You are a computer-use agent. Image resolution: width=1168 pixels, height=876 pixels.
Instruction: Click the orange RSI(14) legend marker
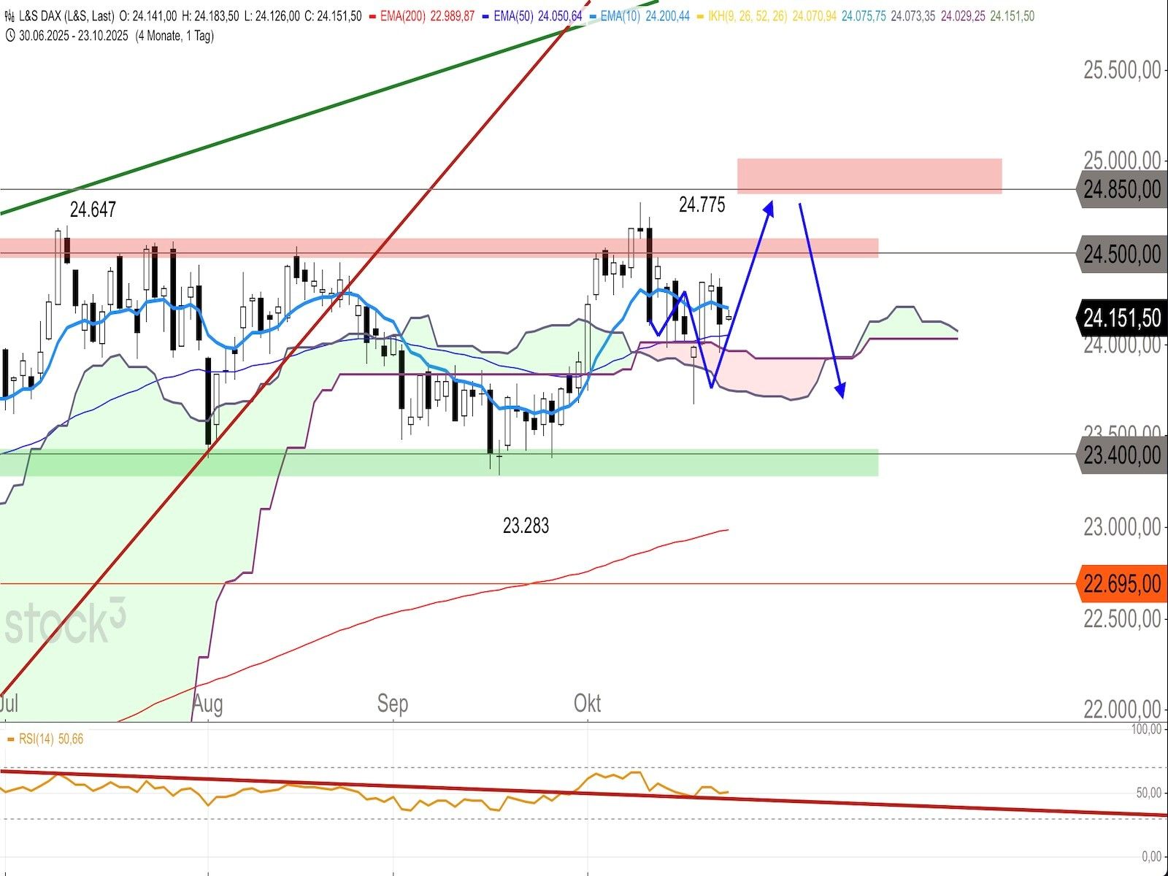[10, 739]
